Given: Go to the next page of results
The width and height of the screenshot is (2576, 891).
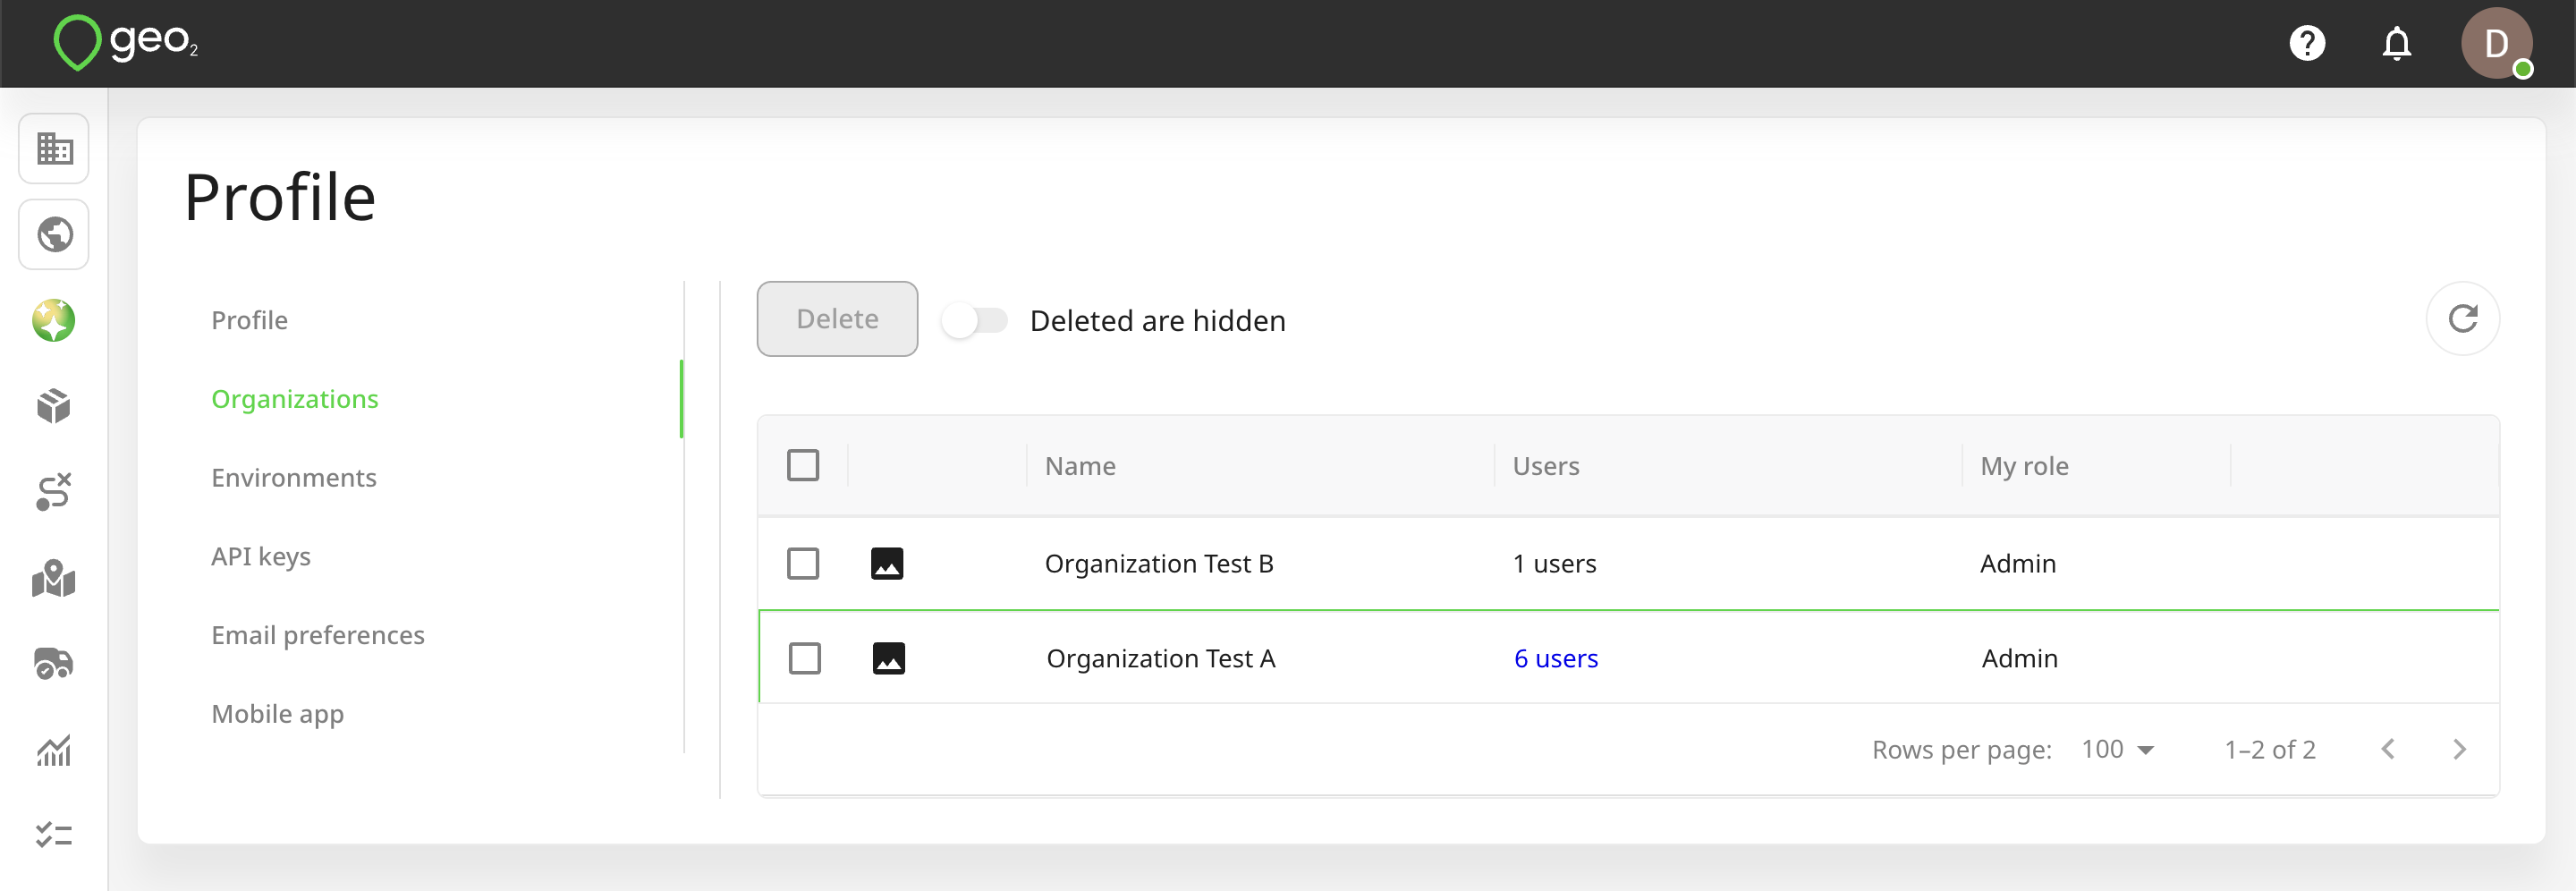Looking at the screenshot, I should point(2460,749).
